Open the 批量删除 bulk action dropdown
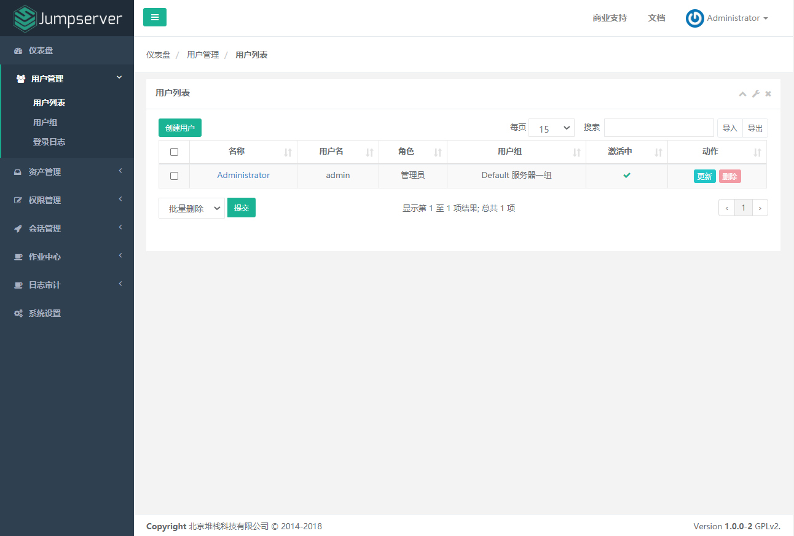 192,208
